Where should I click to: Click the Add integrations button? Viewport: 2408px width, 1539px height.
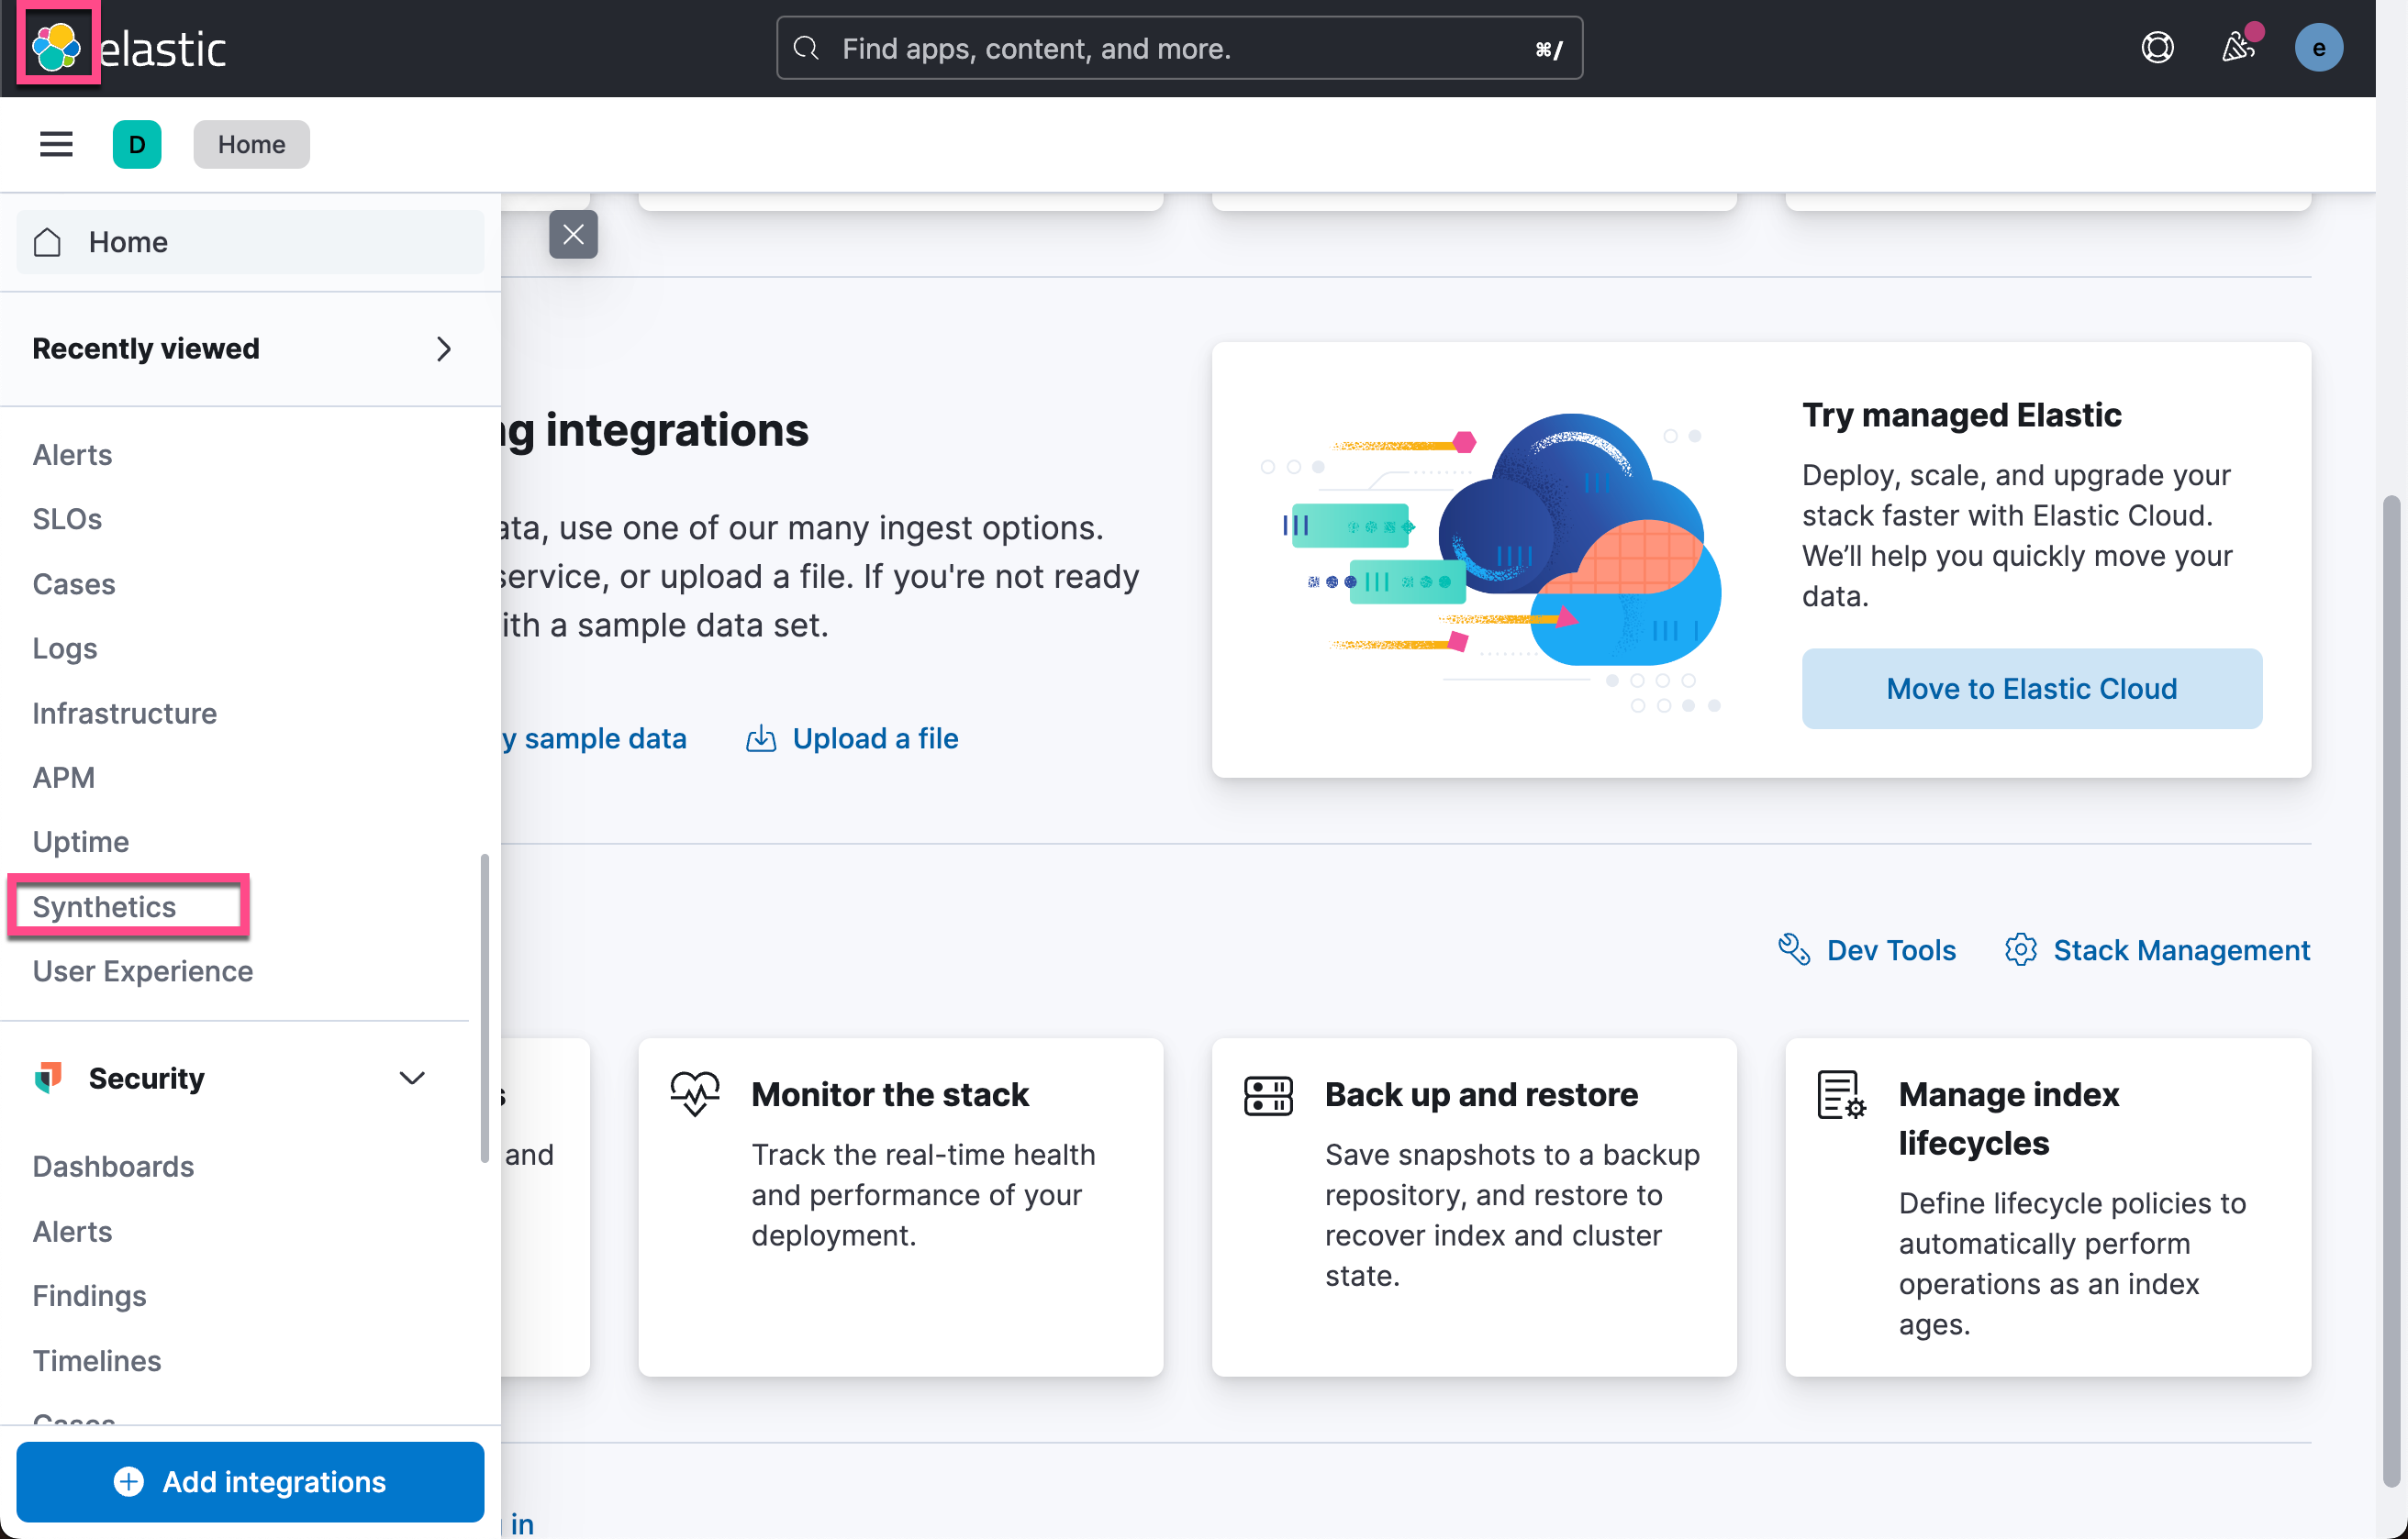(250, 1481)
